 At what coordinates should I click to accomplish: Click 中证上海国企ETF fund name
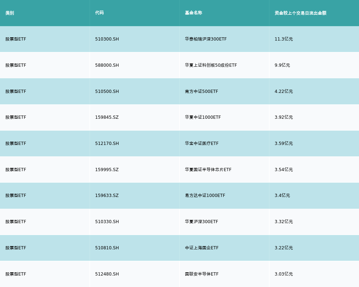pyautogui.click(x=202, y=248)
